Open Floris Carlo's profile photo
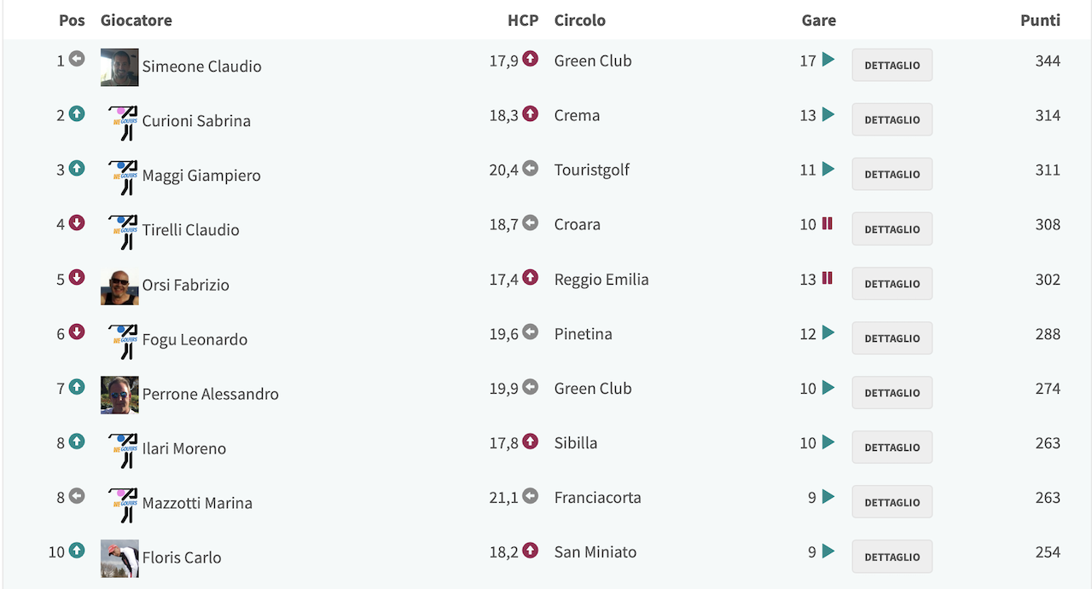The height and width of the screenshot is (589, 1092). pos(119,558)
